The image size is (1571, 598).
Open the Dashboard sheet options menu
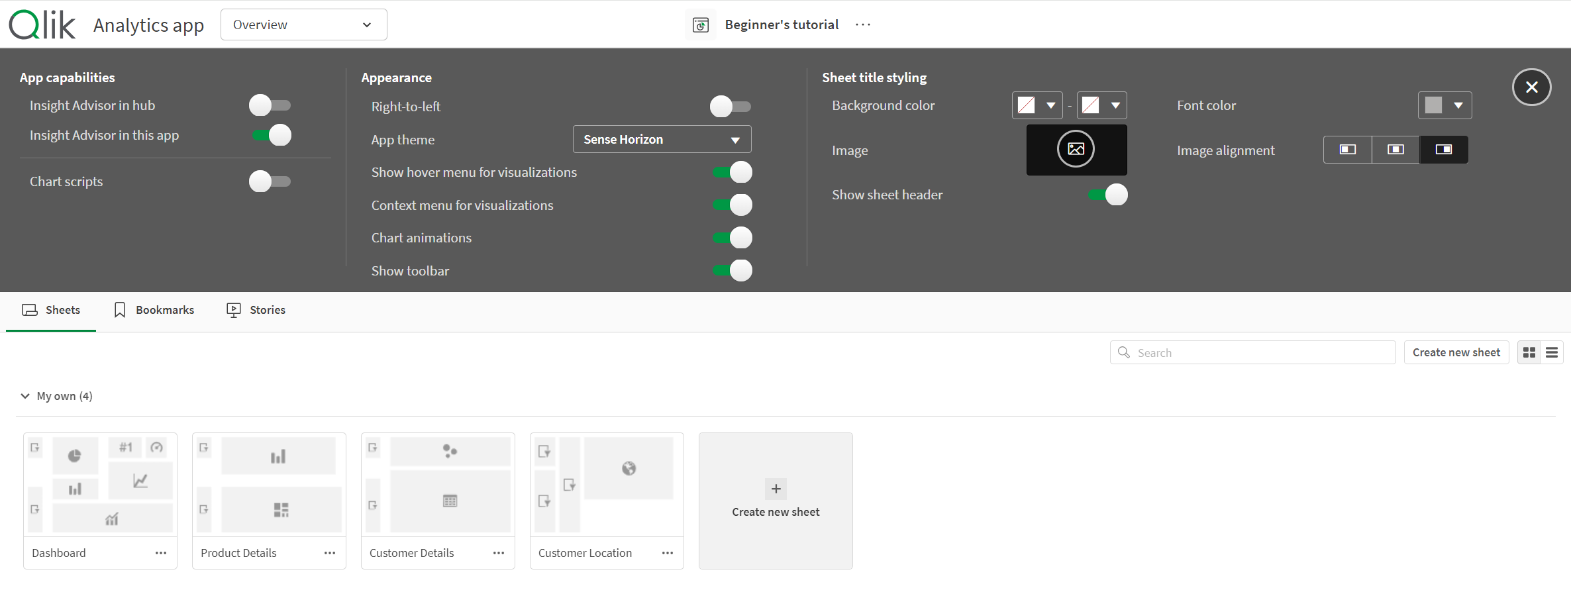pos(160,552)
